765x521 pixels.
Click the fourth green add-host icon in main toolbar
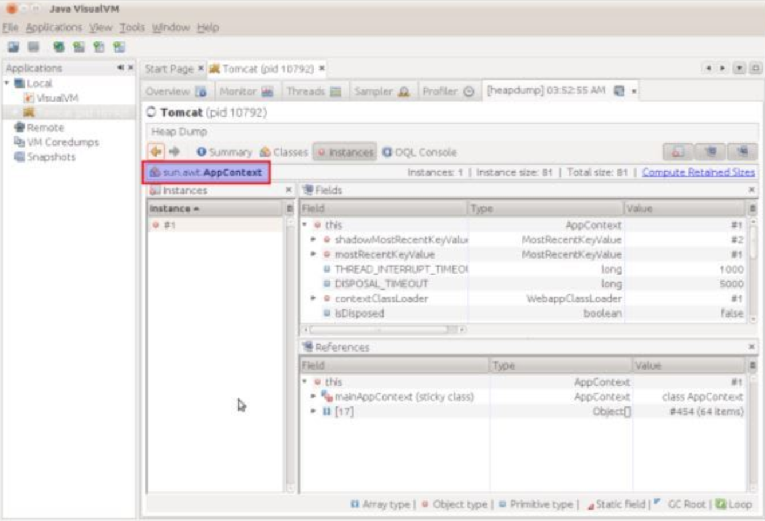point(79,47)
